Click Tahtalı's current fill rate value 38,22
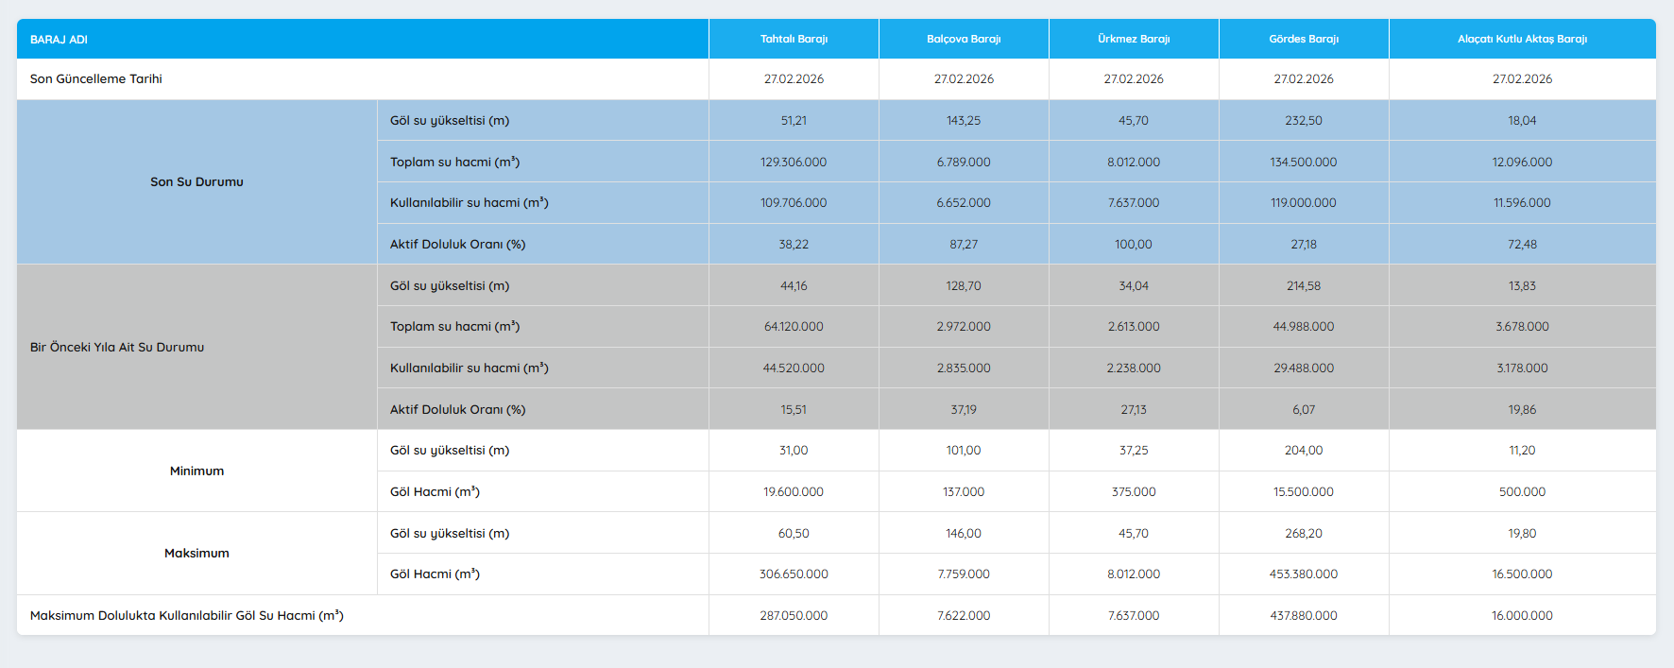Screen dimensions: 1674x668 (x=794, y=245)
